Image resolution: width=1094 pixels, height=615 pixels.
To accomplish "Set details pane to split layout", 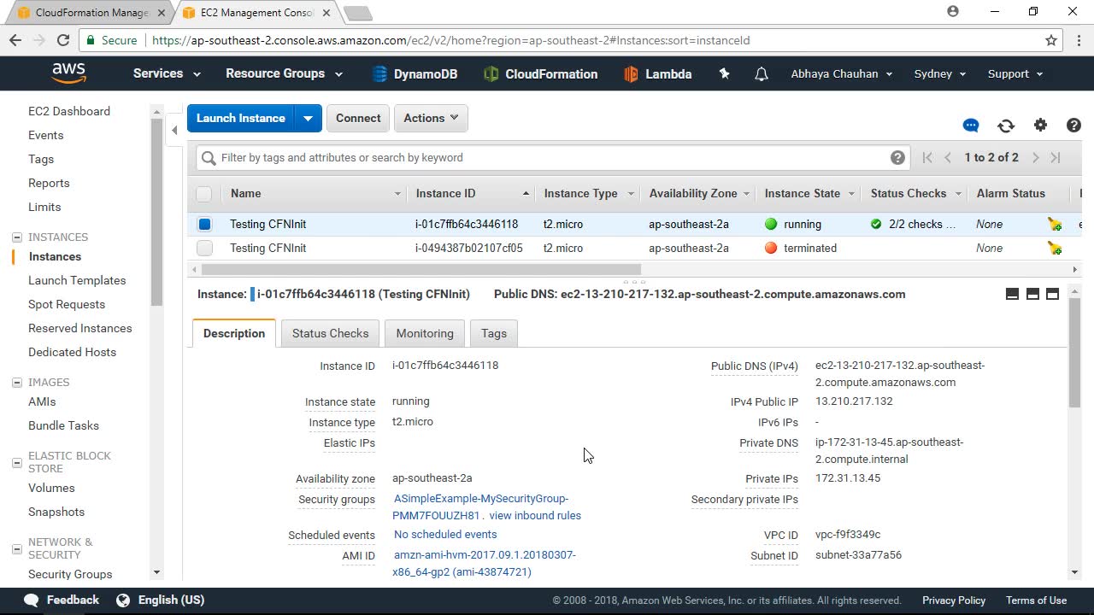I will tap(1032, 294).
